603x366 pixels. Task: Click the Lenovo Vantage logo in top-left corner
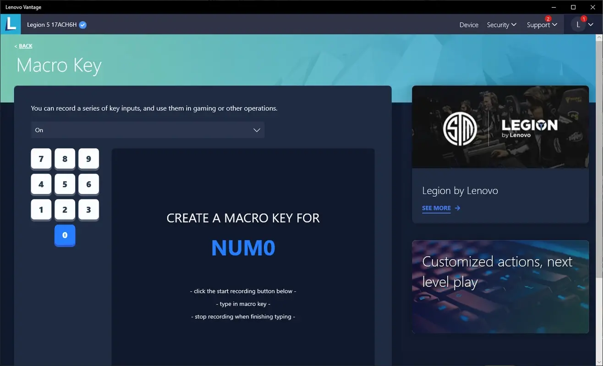pyautogui.click(x=11, y=24)
